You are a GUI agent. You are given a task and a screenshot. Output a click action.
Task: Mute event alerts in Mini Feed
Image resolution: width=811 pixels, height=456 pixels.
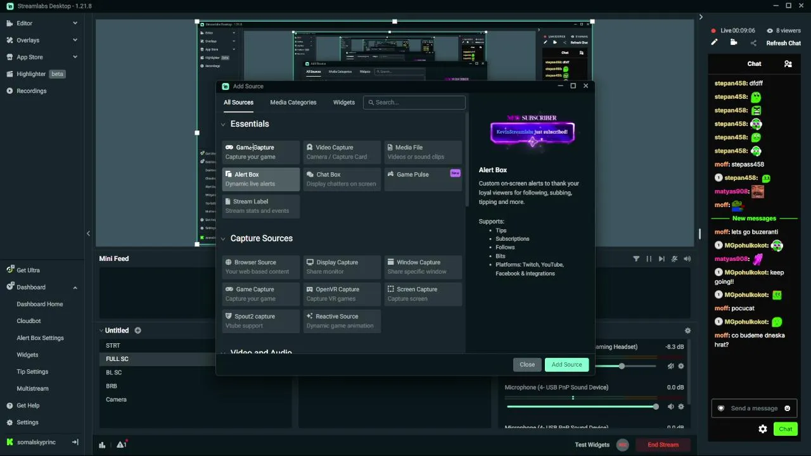[674, 258]
